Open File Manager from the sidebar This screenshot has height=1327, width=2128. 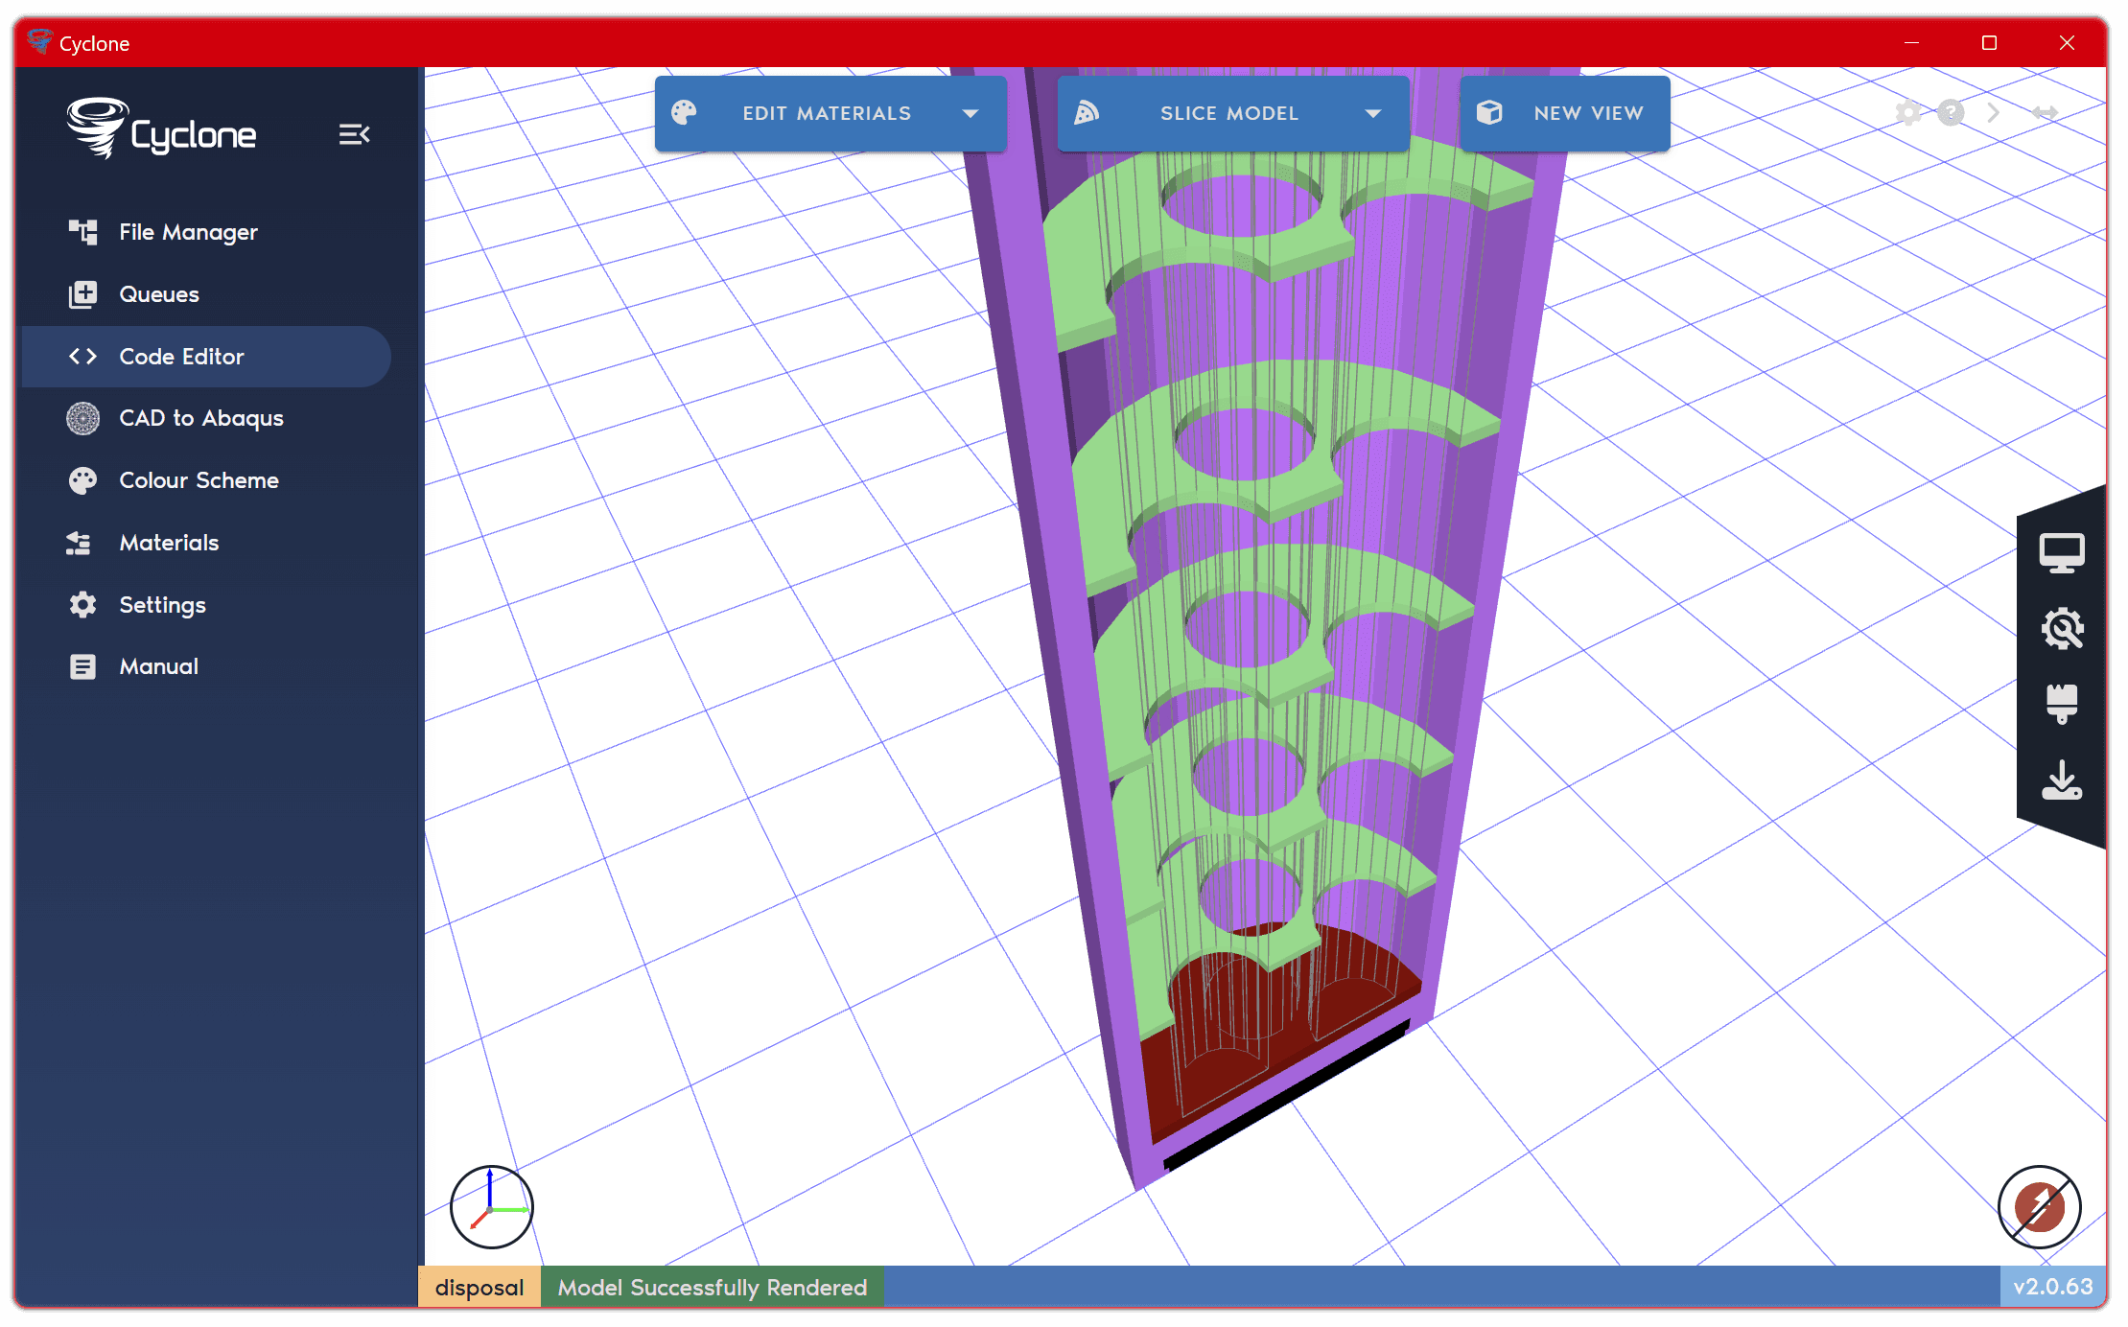[x=188, y=232]
